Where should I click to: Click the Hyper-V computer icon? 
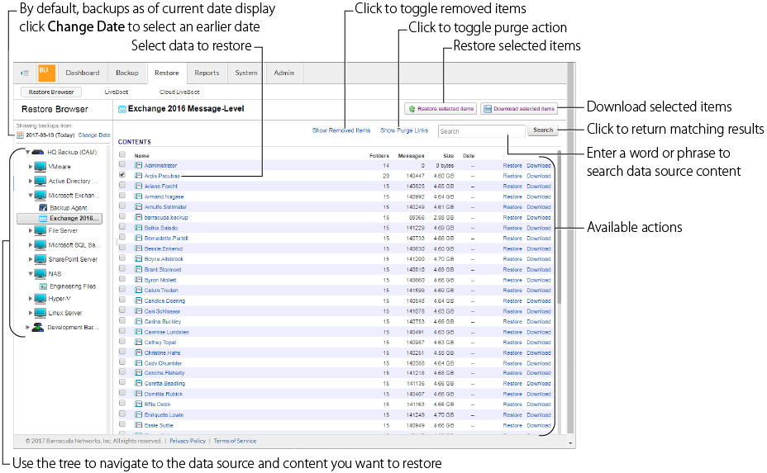pos(40,299)
